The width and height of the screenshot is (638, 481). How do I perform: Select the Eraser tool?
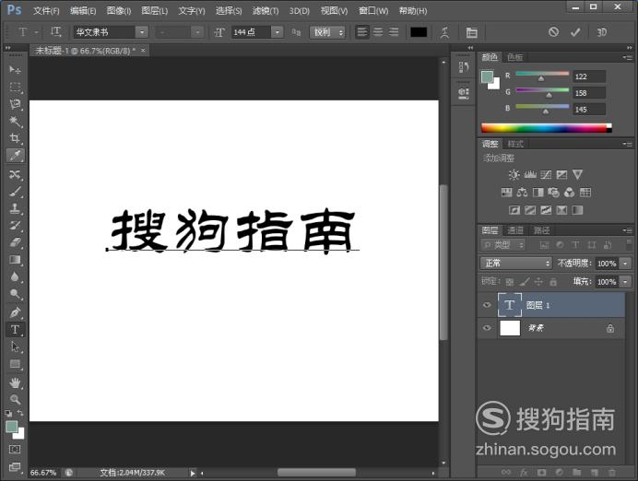15,242
